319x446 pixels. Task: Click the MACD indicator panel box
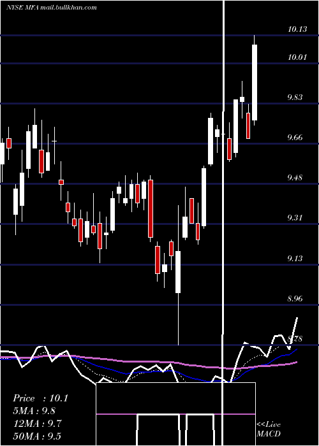click(175, 414)
